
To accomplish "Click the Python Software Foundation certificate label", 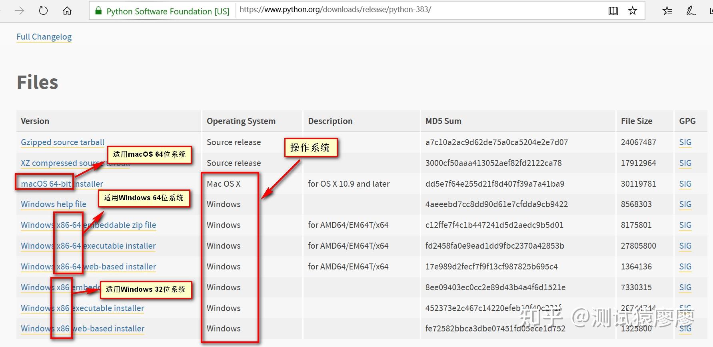I will pos(168,11).
